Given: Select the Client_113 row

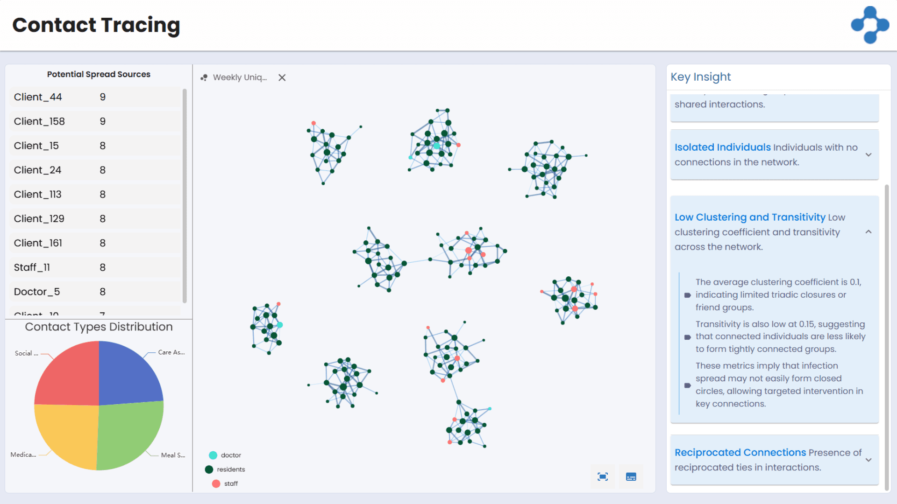Looking at the screenshot, I should click(x=95, y=194).
